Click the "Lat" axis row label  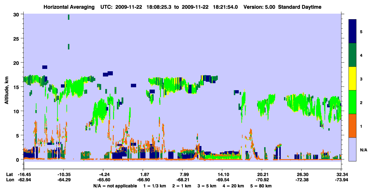coord(10,175)
